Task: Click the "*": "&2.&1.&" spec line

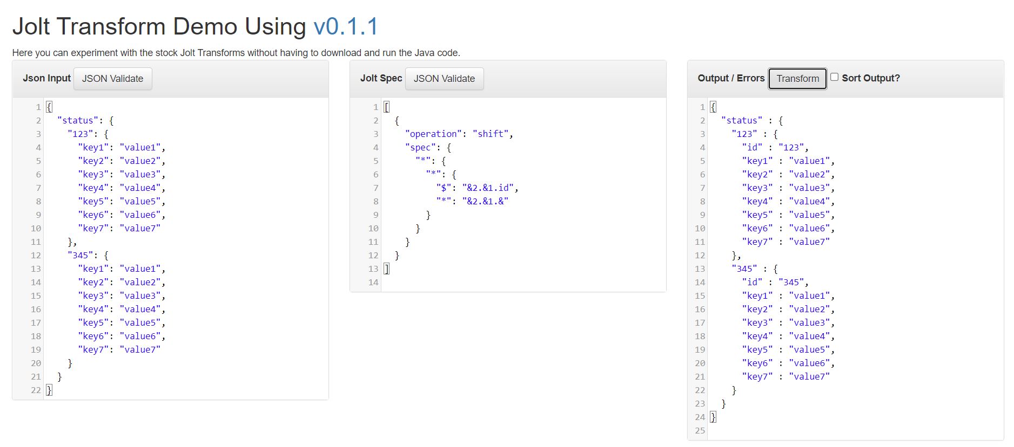Action: [x=472, y=201]
